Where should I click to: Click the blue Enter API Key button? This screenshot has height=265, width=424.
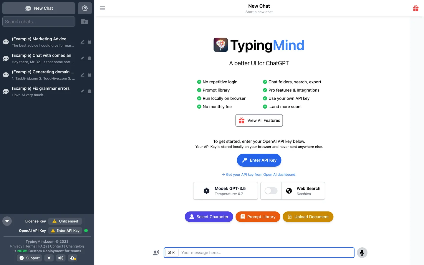tap(259, 160)
